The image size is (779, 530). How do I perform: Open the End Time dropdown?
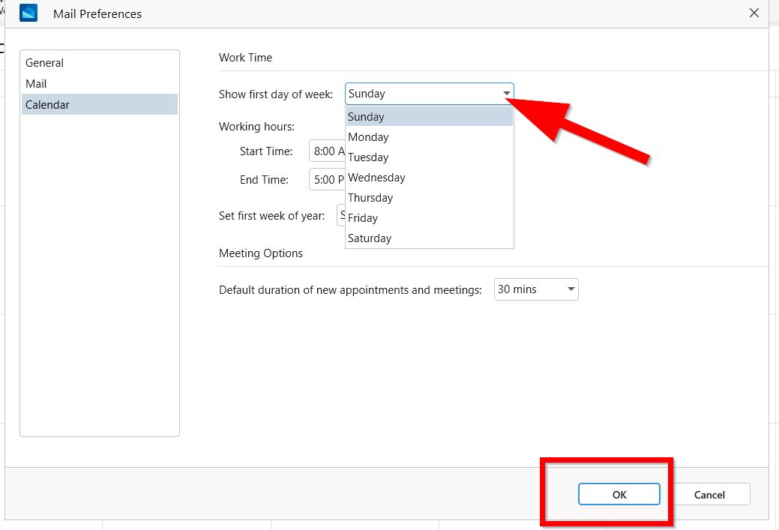(327, 179)
